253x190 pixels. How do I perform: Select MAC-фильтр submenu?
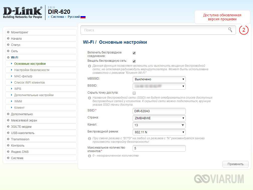pos(41,76)
